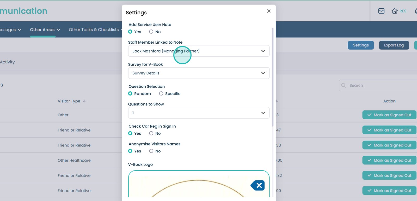
Task: Select No for Add Service User Note
Action: (x=151, y=32)
